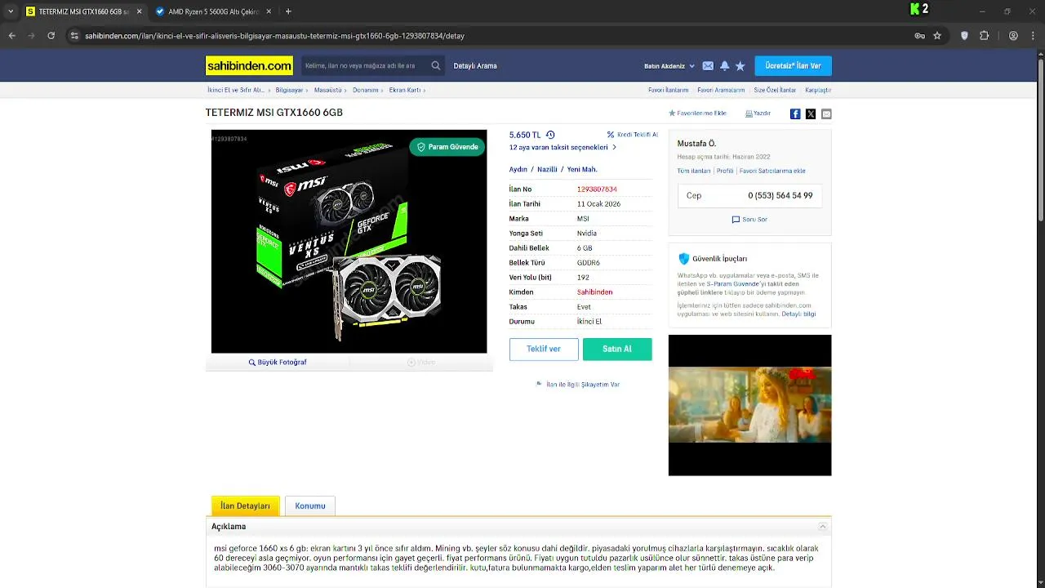1045x588 pixels.
Task: Share listing via email icon
Action: click(826, 114)
